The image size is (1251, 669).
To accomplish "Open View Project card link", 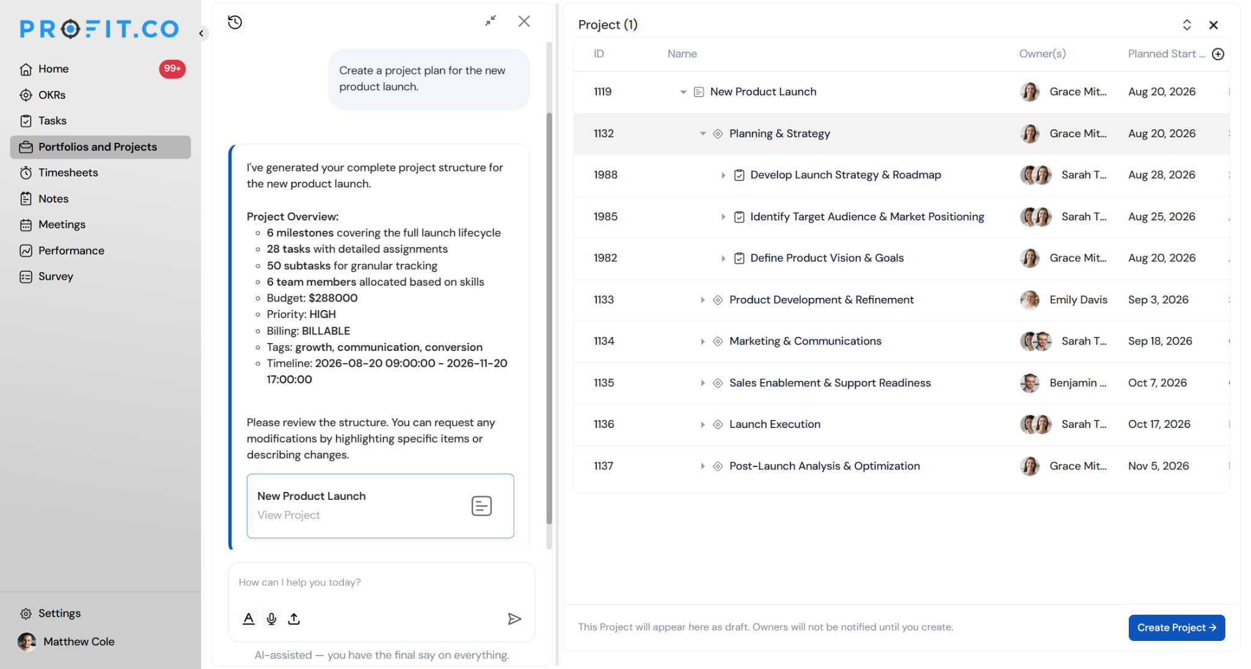I will pos(288,515).
